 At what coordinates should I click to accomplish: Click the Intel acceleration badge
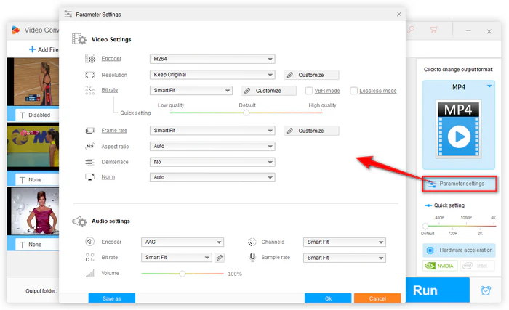(478, 266)
